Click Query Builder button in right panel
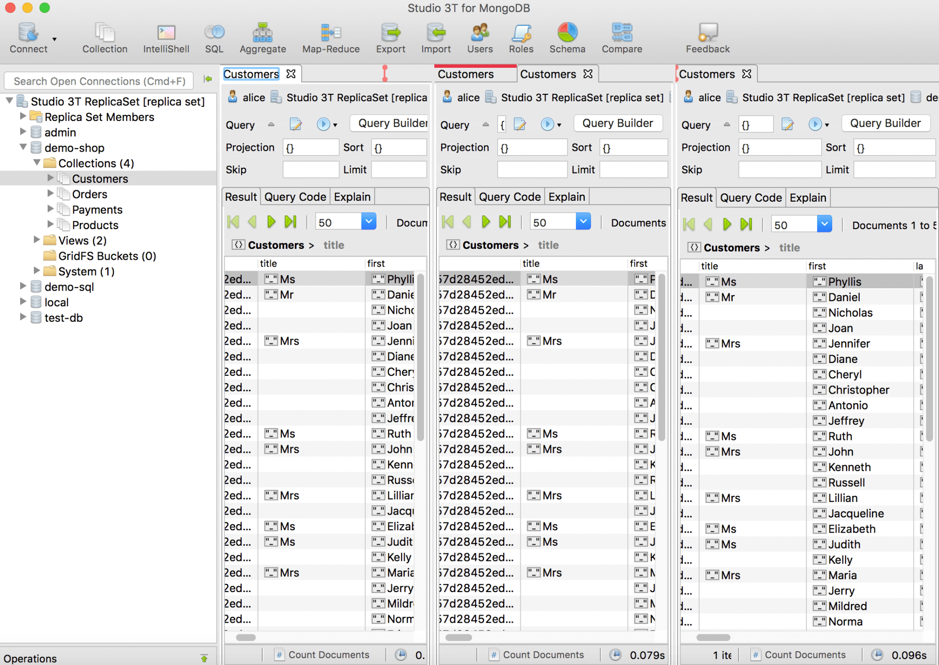This screenshot has width=939, height=665. point(885,123)
